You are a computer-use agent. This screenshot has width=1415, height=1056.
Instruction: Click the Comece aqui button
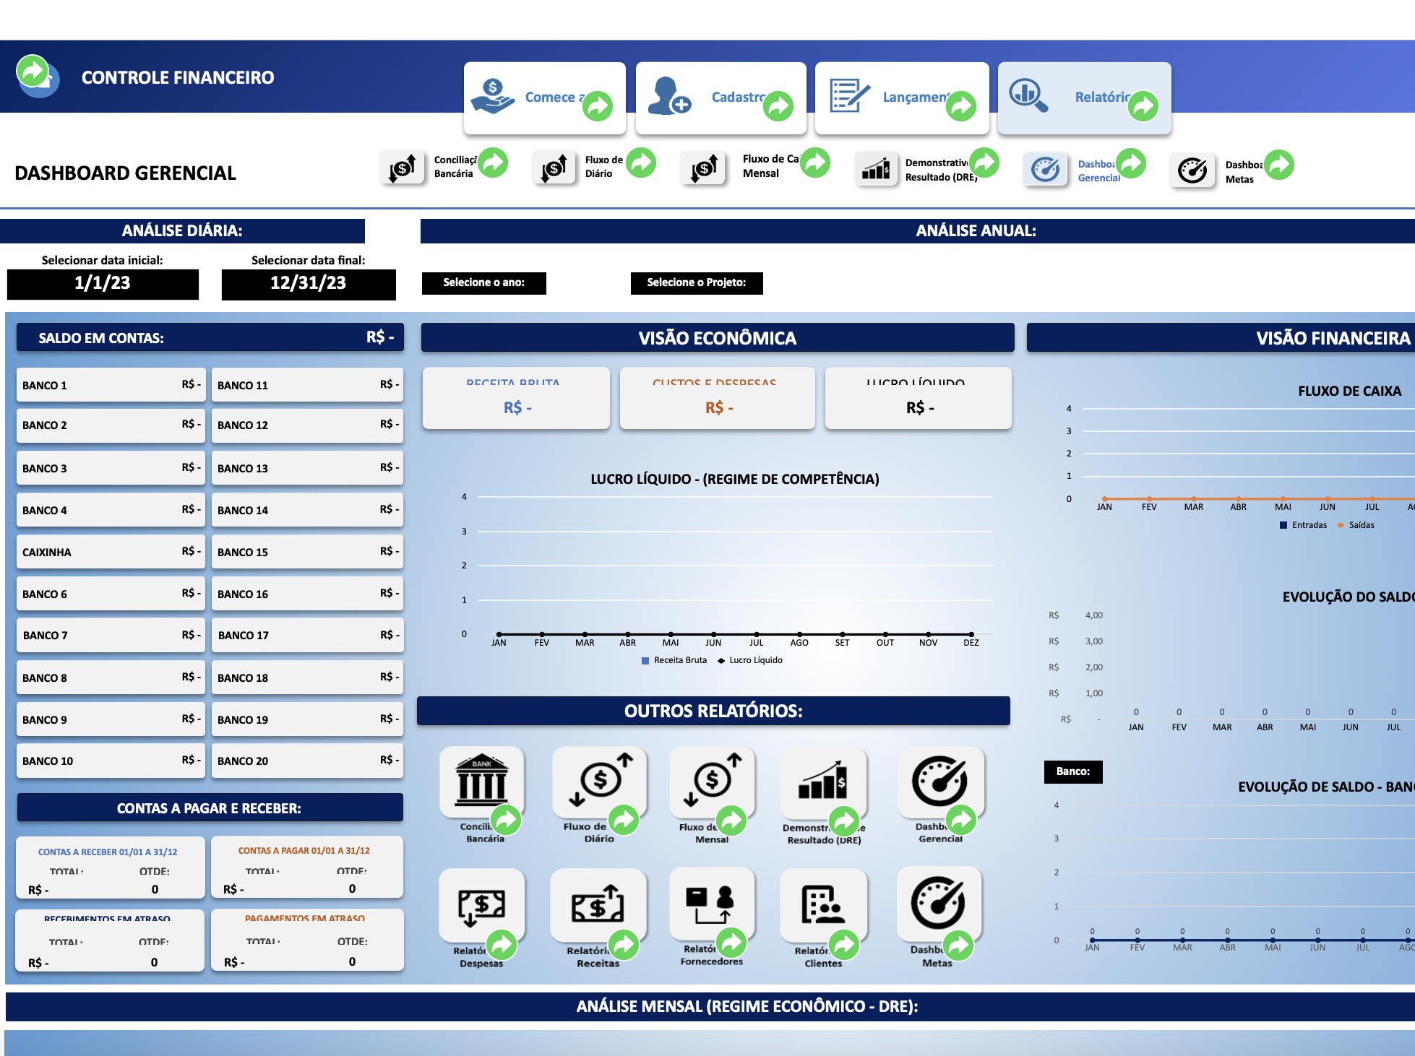click(545, 98)
